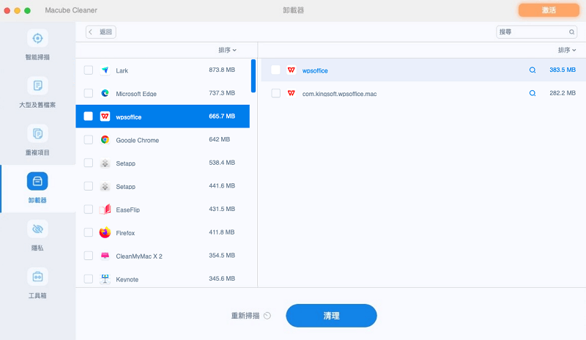Image resolution: width=586 pixels, height=340 pixels.
Task: Open the Privacy (隱私) section
Action: 37,236
